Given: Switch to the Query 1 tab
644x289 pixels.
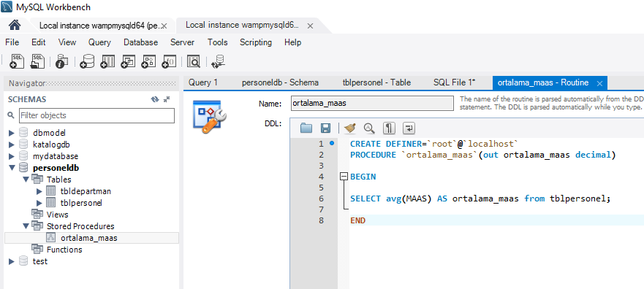Looking at the screenshot, I should tap(203, 82).
